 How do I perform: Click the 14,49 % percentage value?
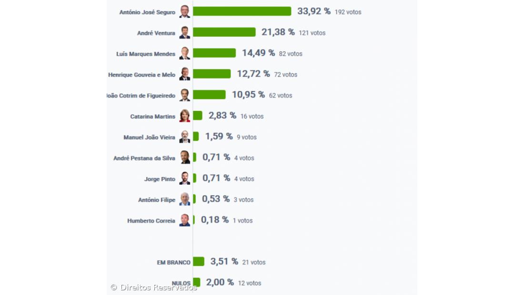click(x=258, y=53)
